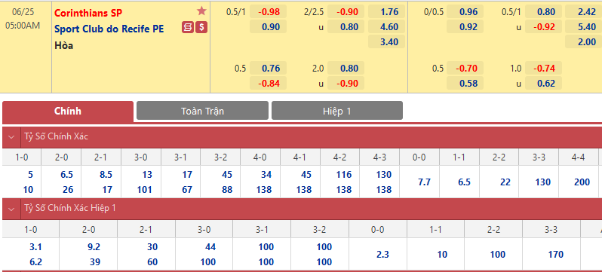Pick the 116 odds under 4-2
The width and height of the screenshot is (602, 272).
point(343,175)
